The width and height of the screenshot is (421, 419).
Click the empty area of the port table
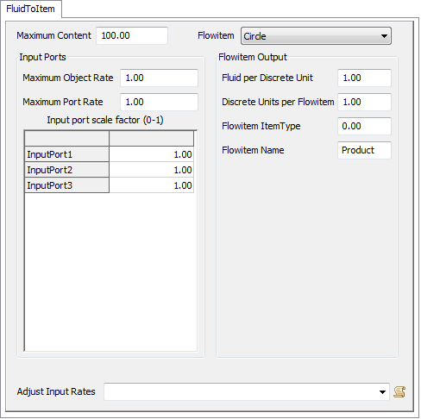[x=110, y=272]
